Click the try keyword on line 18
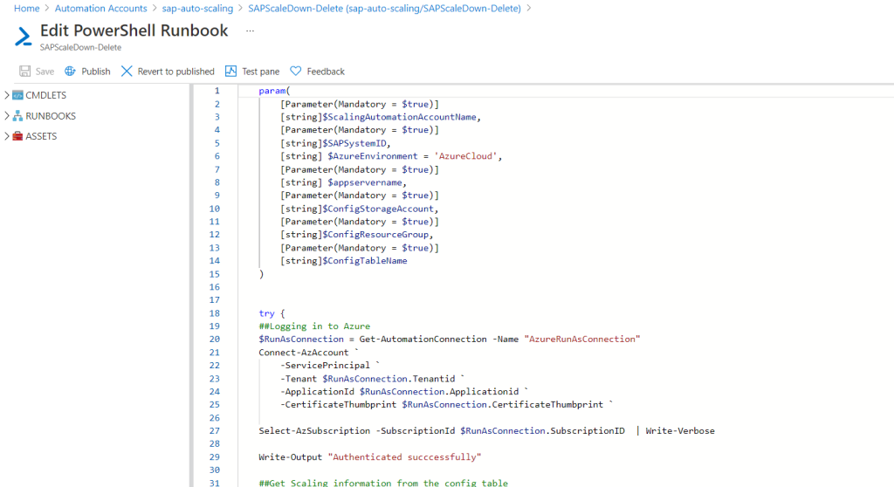 coord(267,313)
